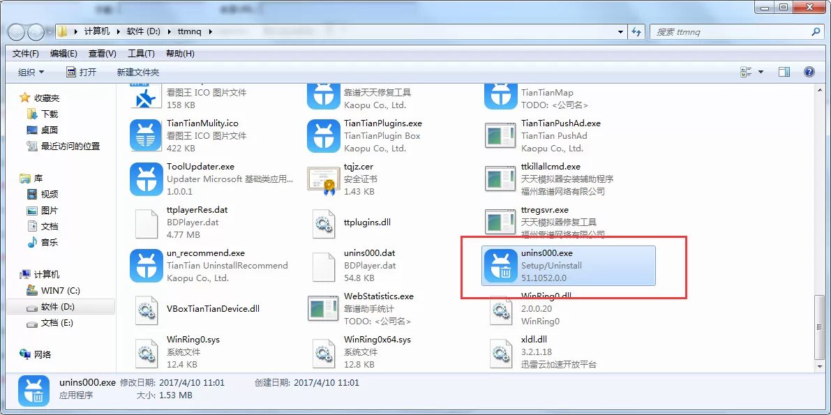Select 软件 (D:) drive in the sidebar
Image resolution: width=831 pixels, height=415 pixels.
click(x=61, y=306)
